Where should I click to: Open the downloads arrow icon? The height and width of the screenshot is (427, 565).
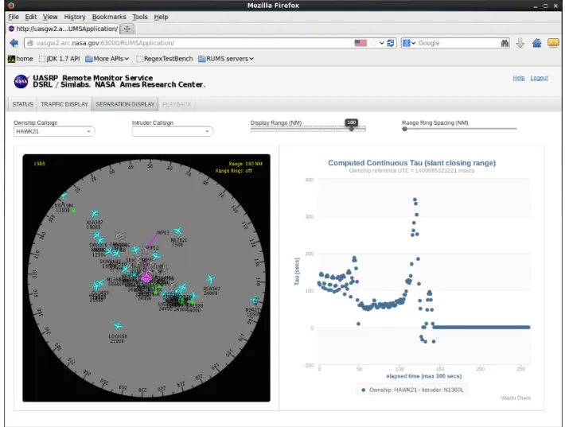[520, 43]
